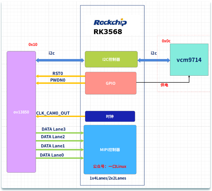
Task: Click the red 供电 label
Action: [x=164, y=85]
